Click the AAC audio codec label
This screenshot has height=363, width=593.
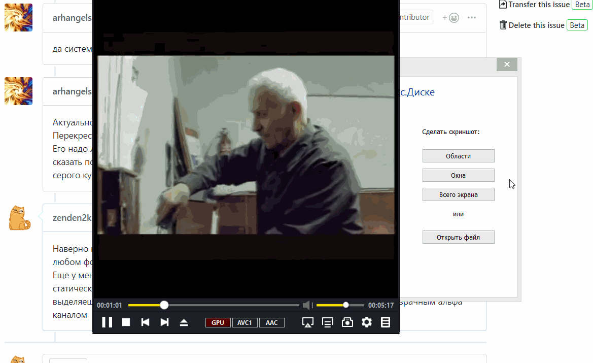(x=271, y=322)
